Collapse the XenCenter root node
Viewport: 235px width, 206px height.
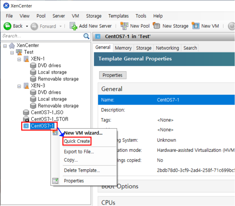click(x=5, y=46)
